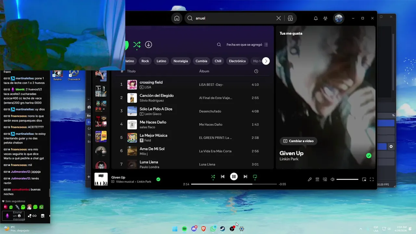Image resolution: width=416 pixels, height=234 pixels.
Task: Select the Latino filter chip
Action: (161, 61)
